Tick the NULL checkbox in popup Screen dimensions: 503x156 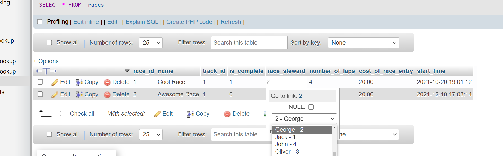(311, 107)
